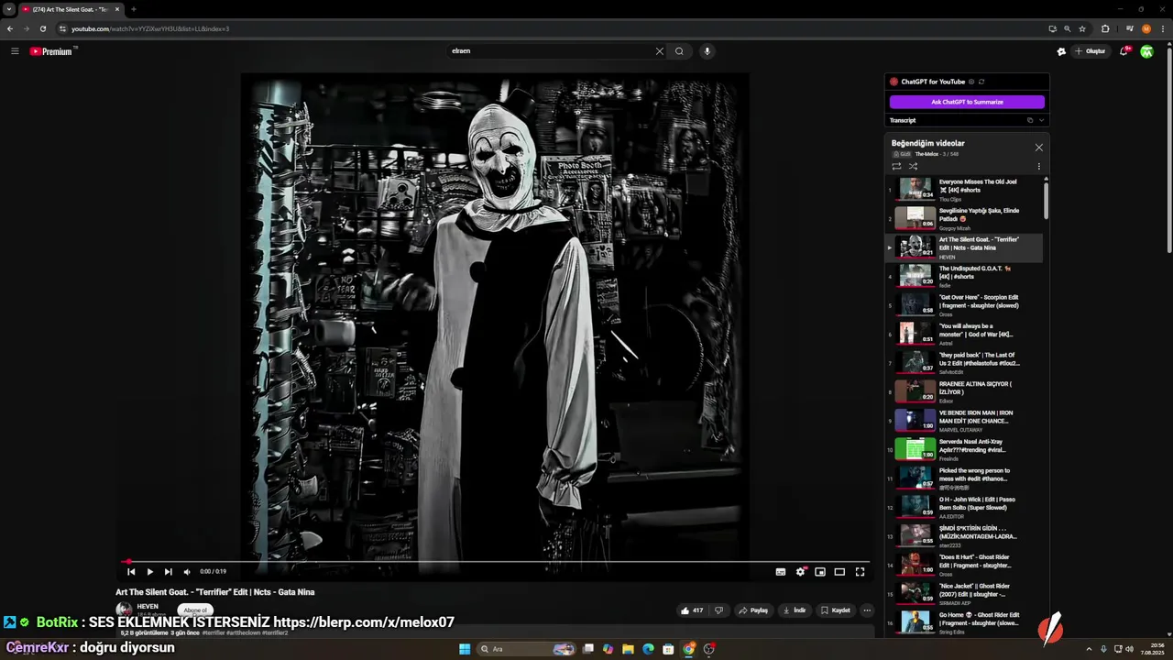
Task: Switch to miniplayer
Action: pos(820,572)
